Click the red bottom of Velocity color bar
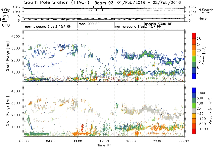This screenshot has width=213, height=147. 194,131
